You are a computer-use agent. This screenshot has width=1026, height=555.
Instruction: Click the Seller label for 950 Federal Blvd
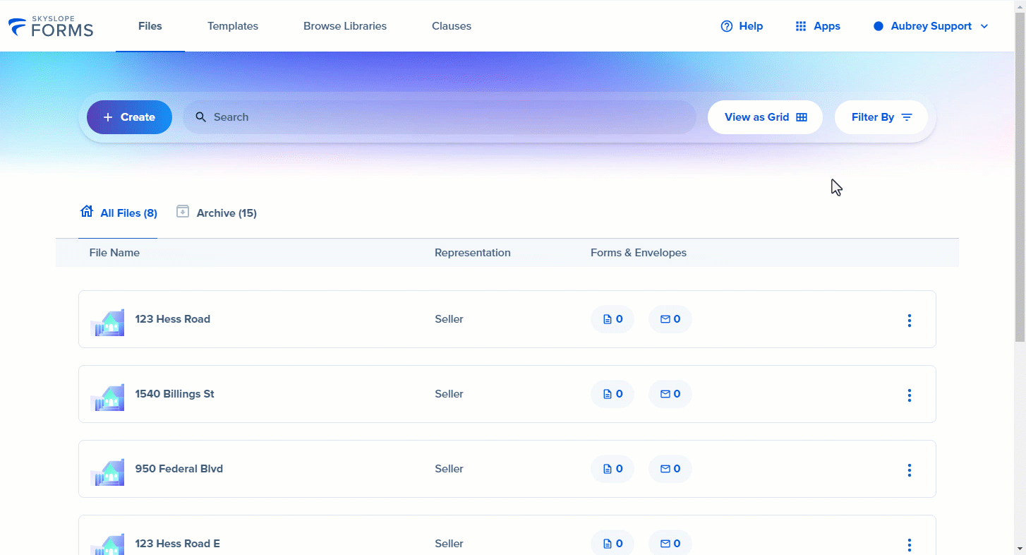[449, 469]
